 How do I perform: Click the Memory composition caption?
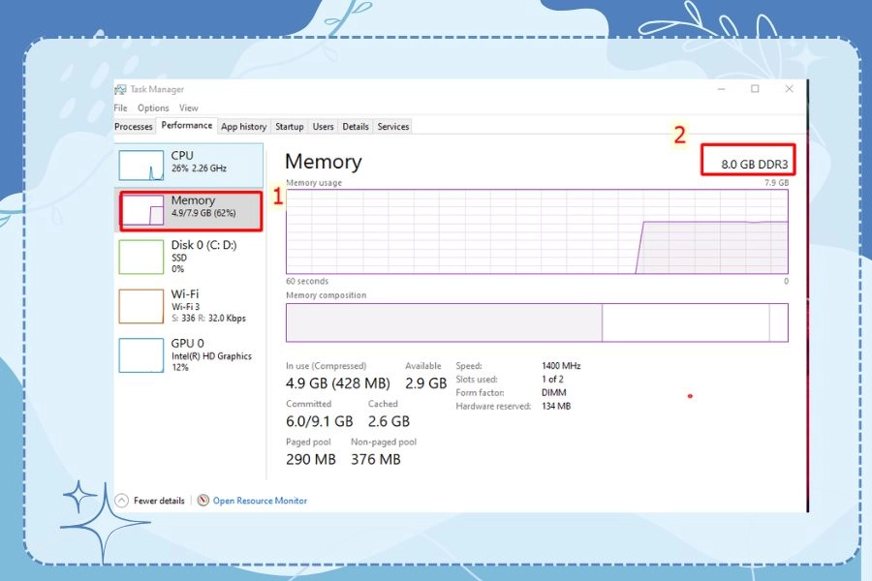coord(326,295)
